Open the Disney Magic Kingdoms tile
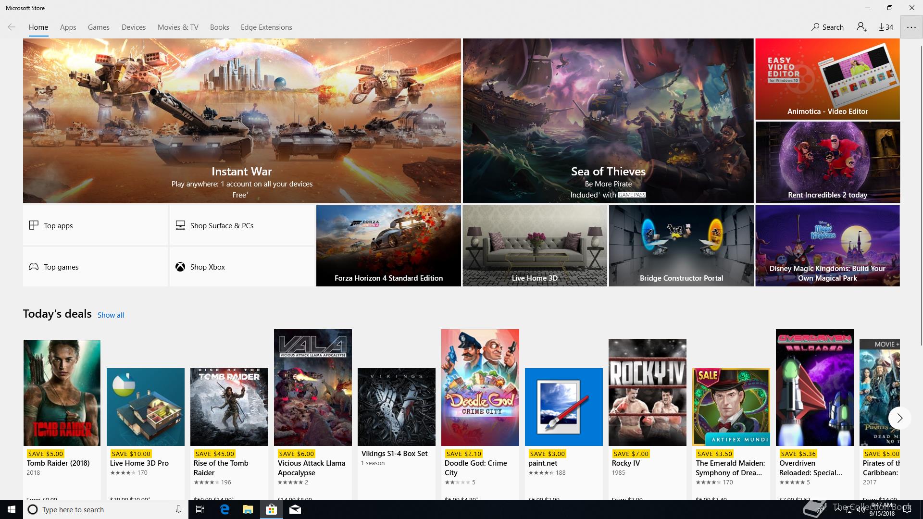923x519 pixels. point(827,246)
